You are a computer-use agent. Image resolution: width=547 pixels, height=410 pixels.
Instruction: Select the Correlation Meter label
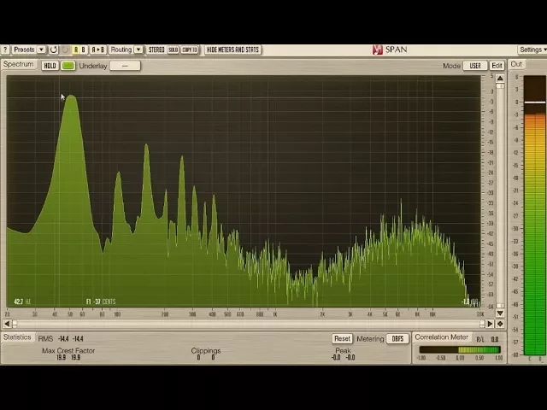441,337
